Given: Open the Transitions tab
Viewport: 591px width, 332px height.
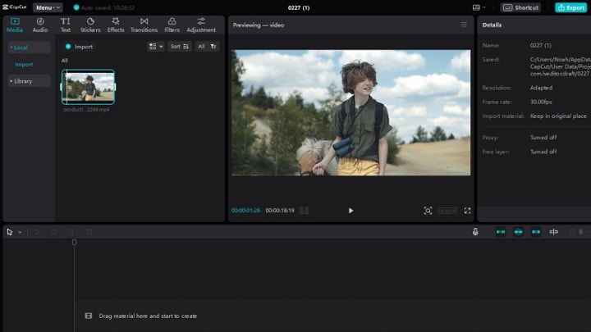Looking at the screenshot, I should pos(144,25).
